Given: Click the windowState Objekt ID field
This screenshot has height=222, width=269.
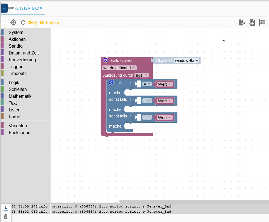Looking at the screenshot, I should (x=186, y=60).
